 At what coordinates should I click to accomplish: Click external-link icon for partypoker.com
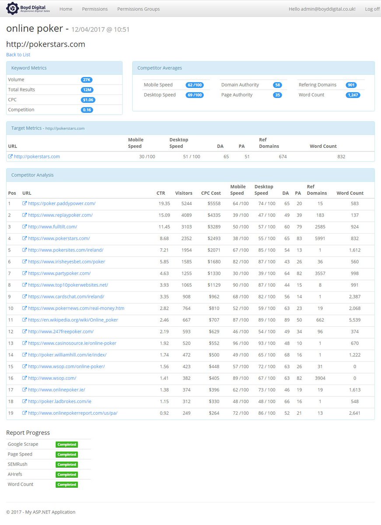coord(24,273)
